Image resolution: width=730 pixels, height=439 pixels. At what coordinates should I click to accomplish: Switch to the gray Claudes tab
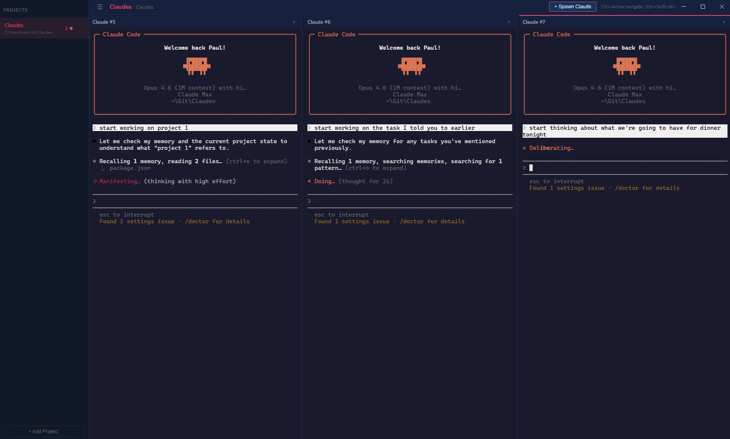click(x=144, y=7)
